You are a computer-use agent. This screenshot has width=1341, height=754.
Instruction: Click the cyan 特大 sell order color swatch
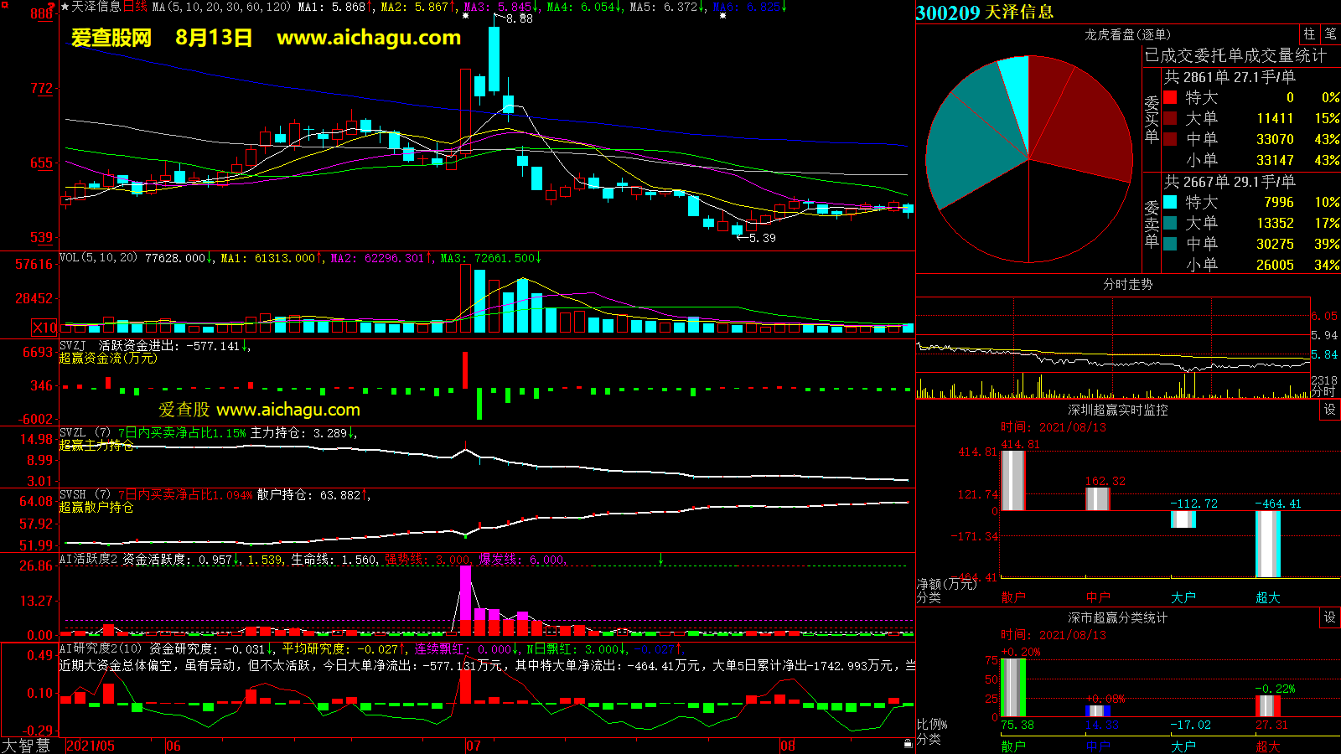coord(1170,202)
